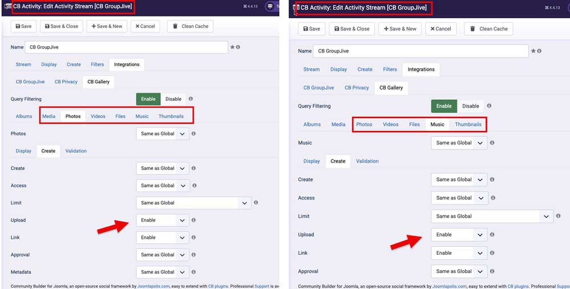Select Videos tab in Photos screenshot
This screenshot has height=289, width=570.
(98, 116)
